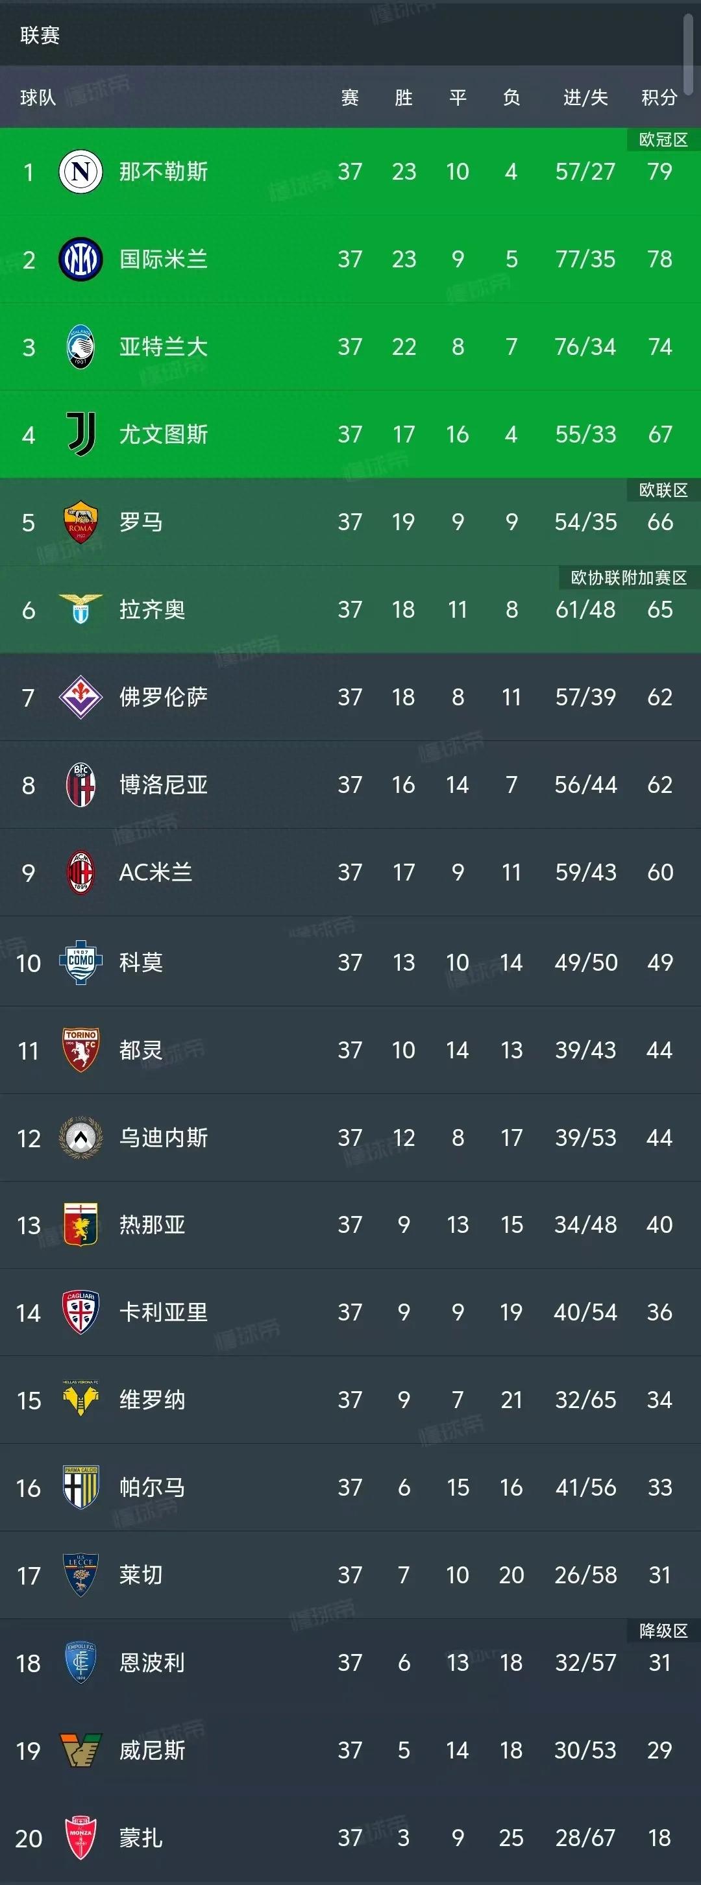701x1885 pixels.
Task: Select the AC Milan club crest
Action: (80, 872)
